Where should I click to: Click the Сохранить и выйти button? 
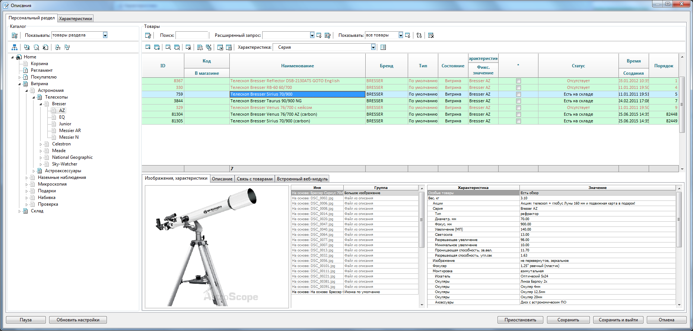[618, 320]
